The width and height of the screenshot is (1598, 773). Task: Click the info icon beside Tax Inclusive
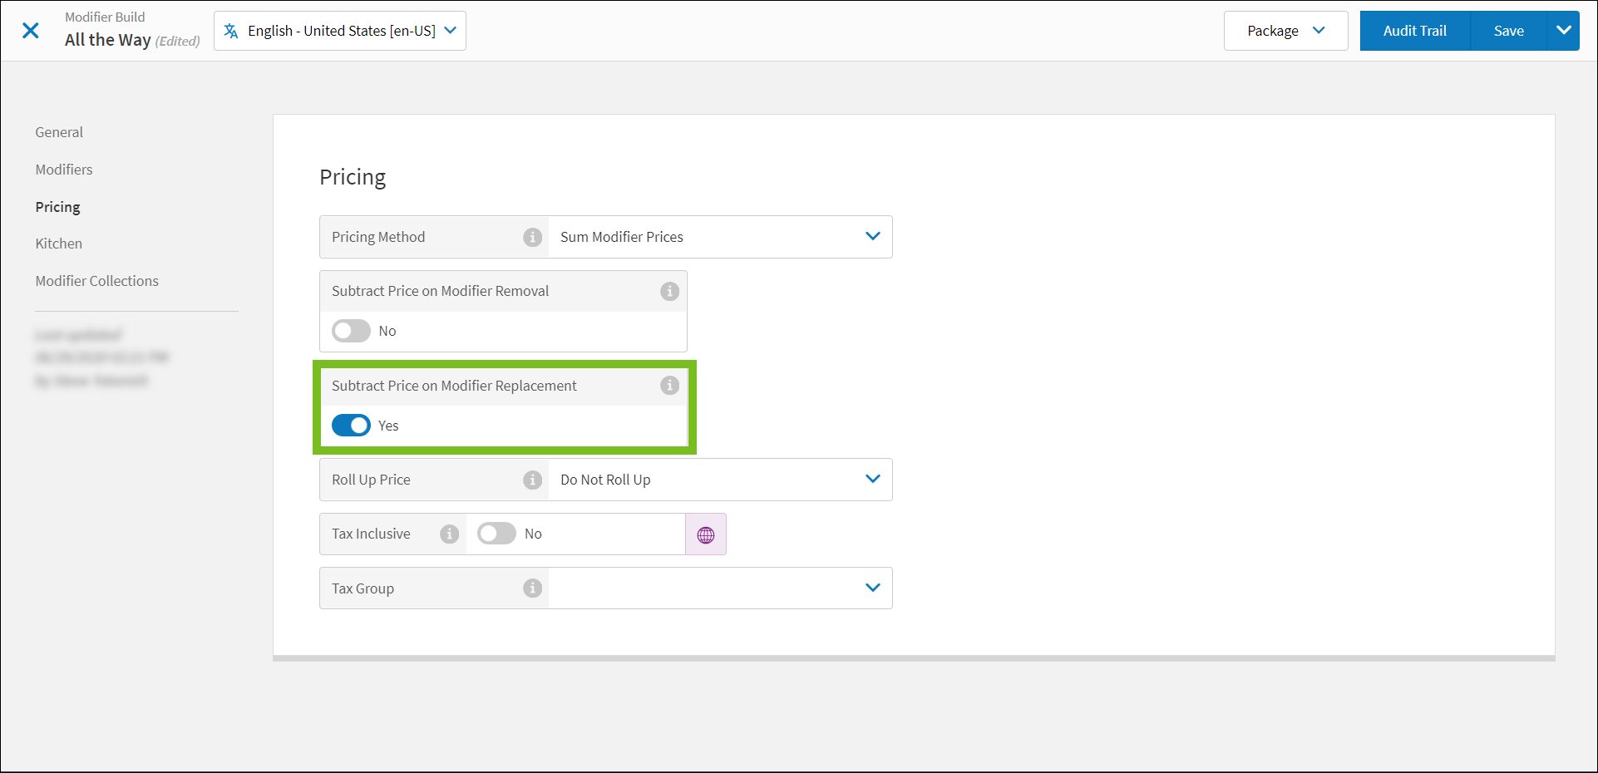[449, 534]
